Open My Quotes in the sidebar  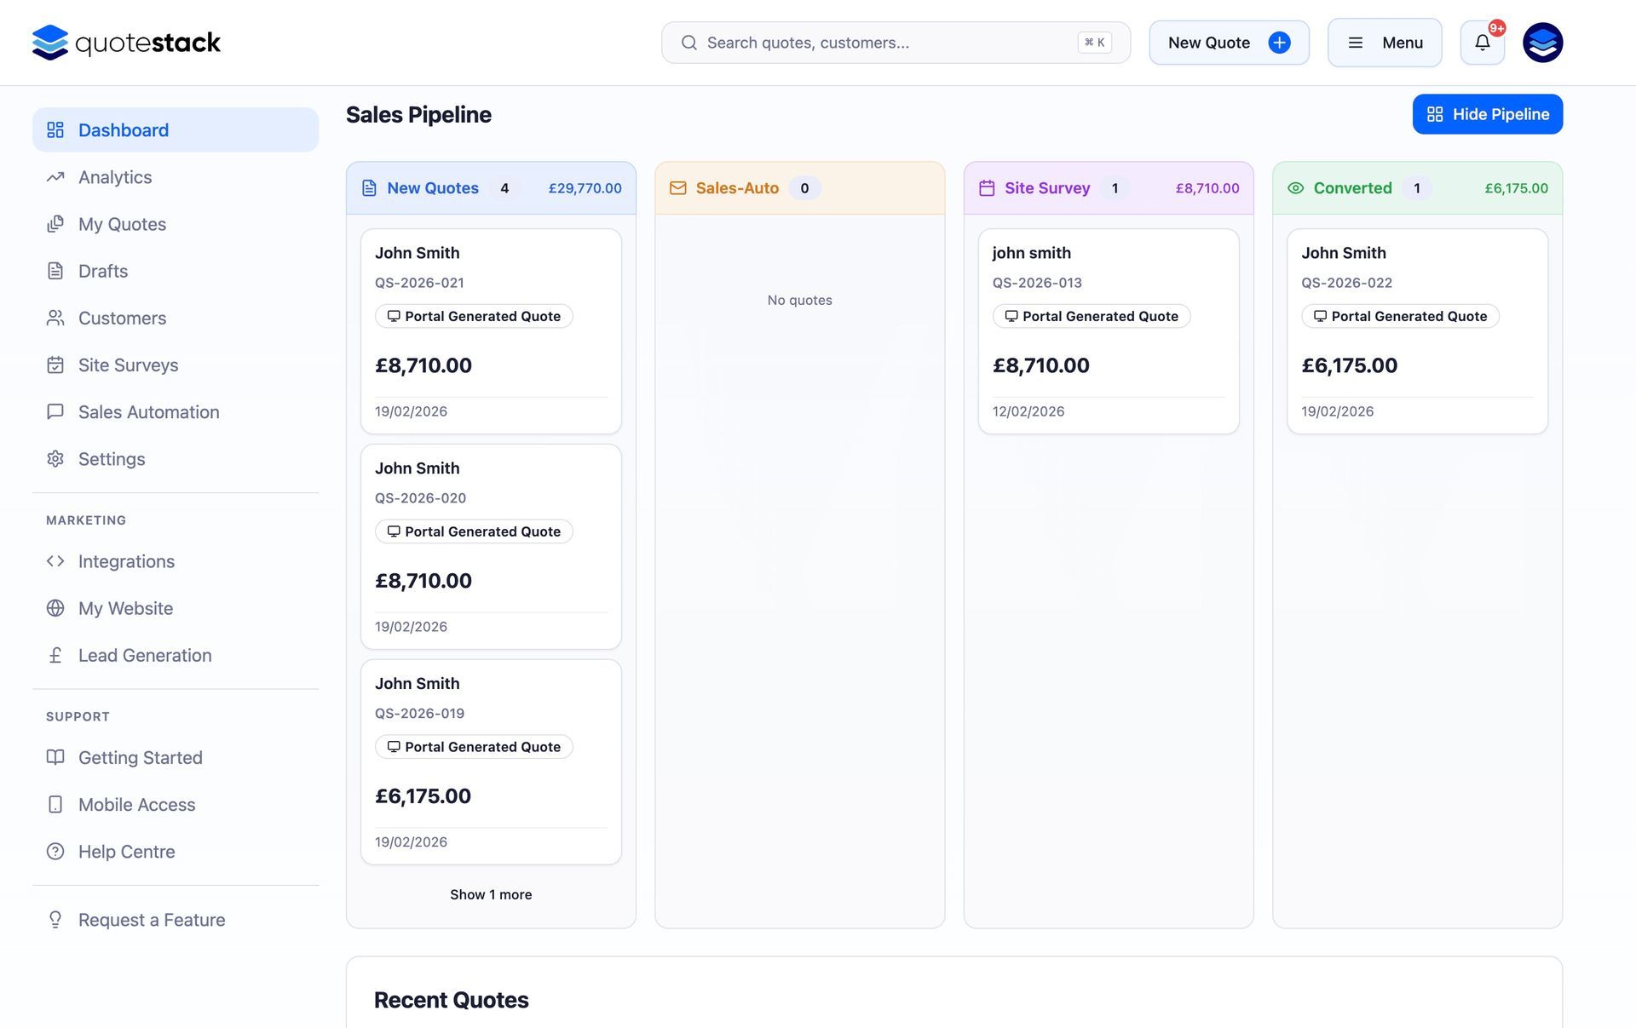pos(122,225)
